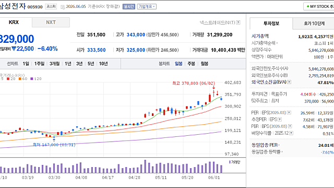Open the 호가10단계 tab

point(314,23)
